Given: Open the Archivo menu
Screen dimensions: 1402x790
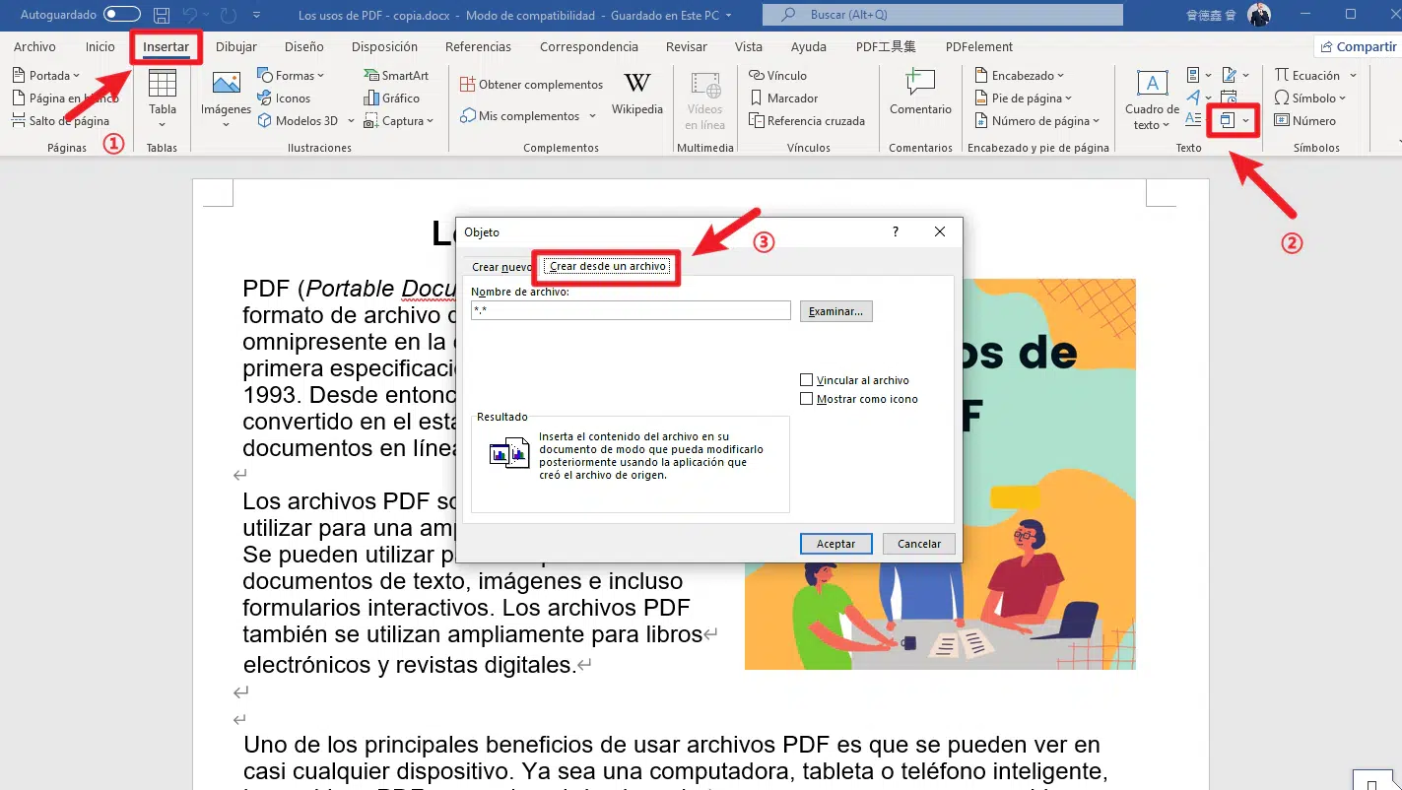Looking at the screenshot, I should (x=34, y=46).
